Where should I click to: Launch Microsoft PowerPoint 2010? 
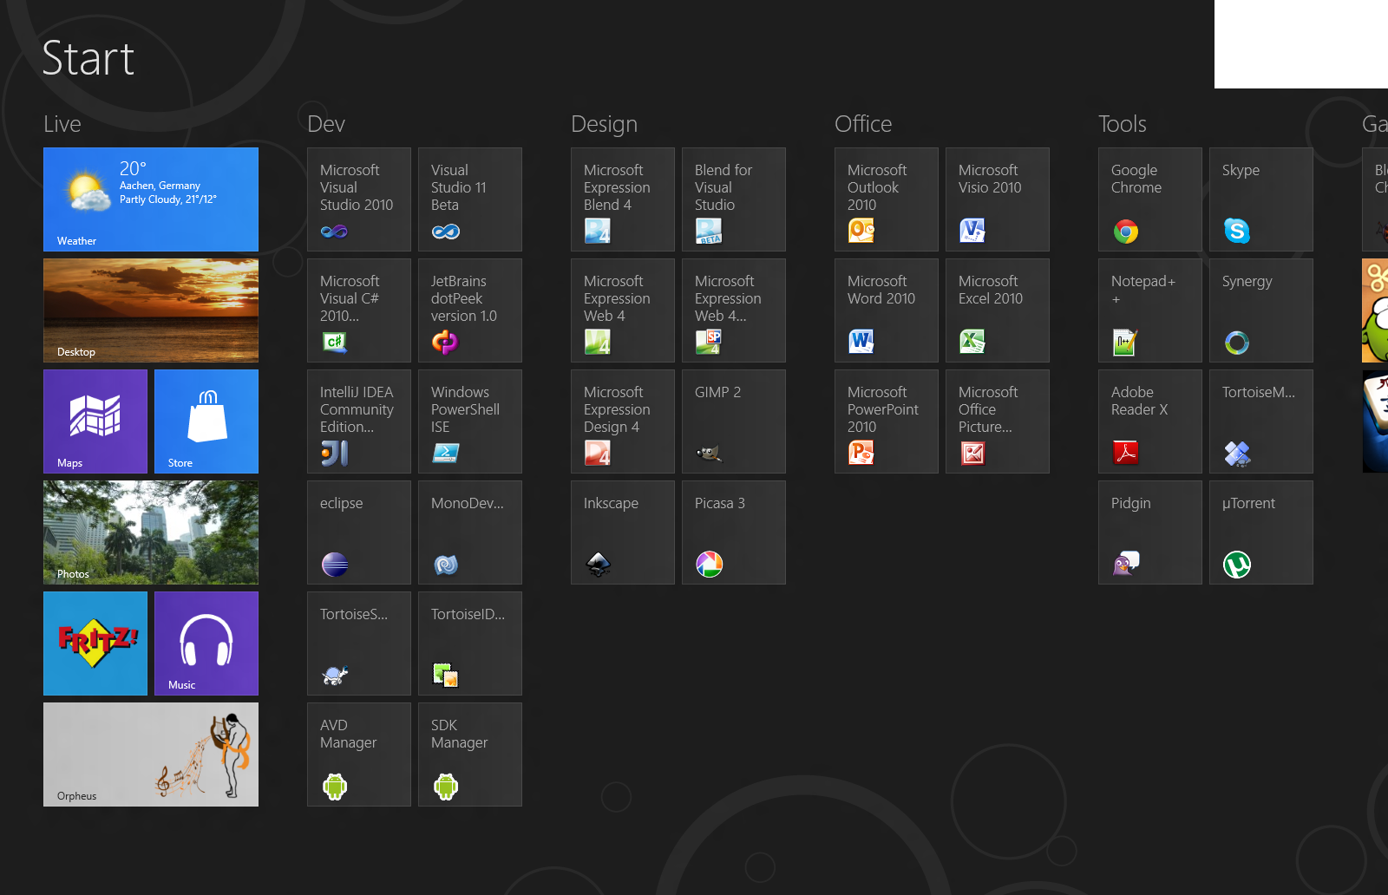(887, 421)
